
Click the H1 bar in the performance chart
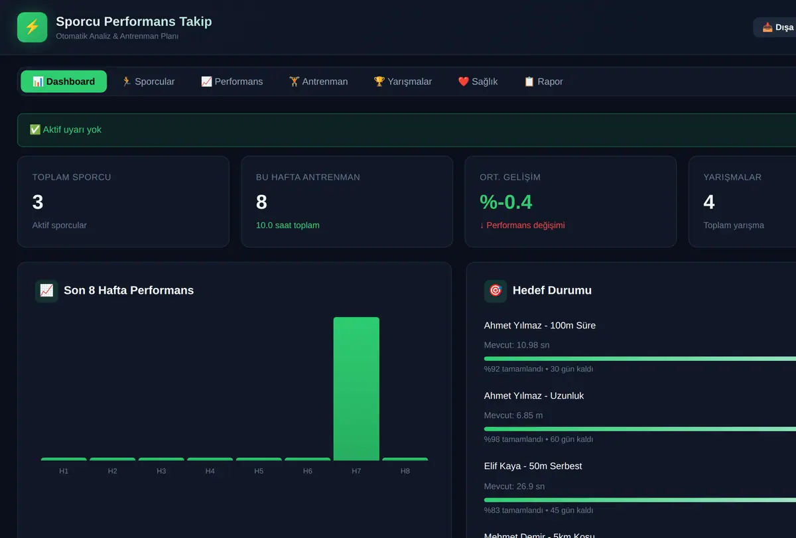[x=64, y=459]
